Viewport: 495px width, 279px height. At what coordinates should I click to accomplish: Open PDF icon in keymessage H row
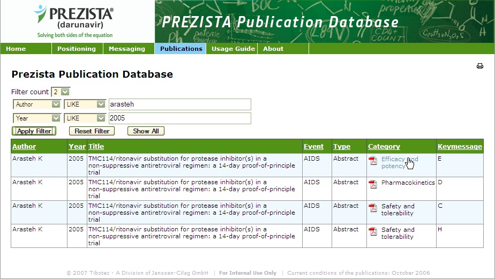(x=373, y=231)
